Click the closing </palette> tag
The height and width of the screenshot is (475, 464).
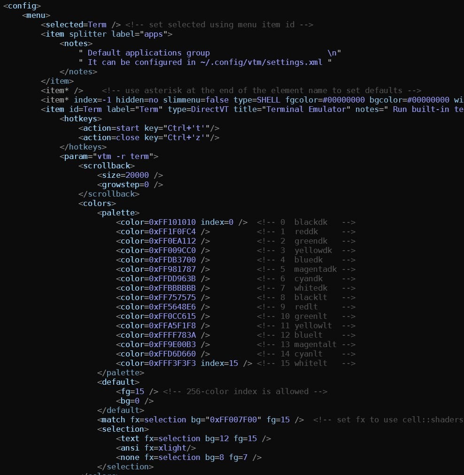pos(121,372)
